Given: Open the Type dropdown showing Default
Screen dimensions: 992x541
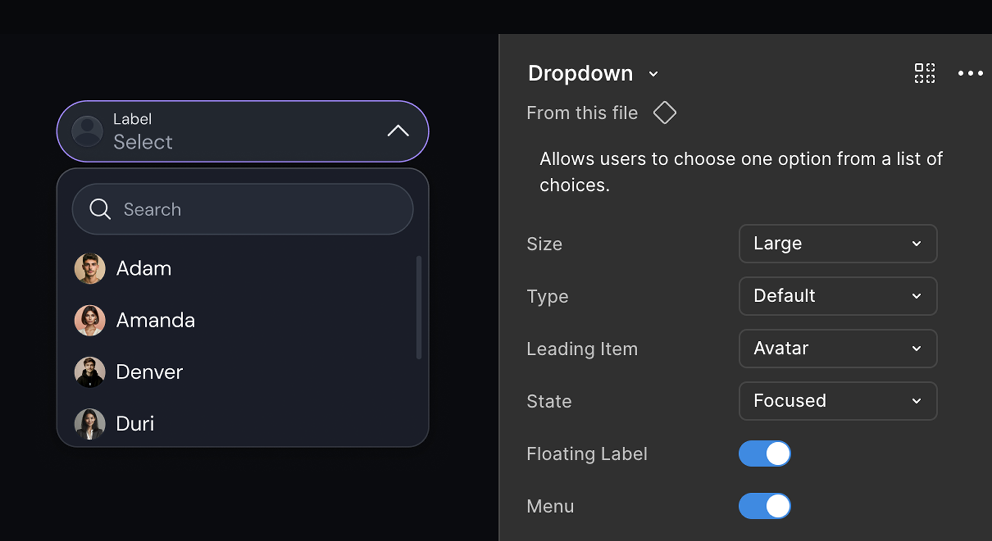Looking at the screenshot, I should (x=837, y=296).
